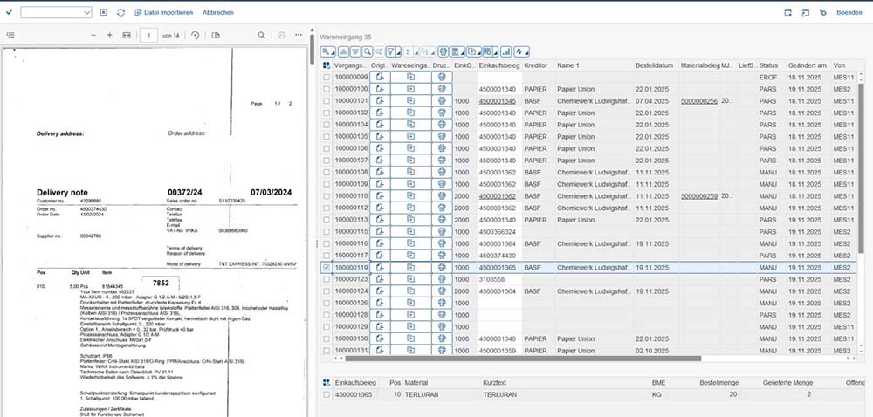Click the Beenden button at top right
The image size is (873, 417).
click(x=849, y=13)
